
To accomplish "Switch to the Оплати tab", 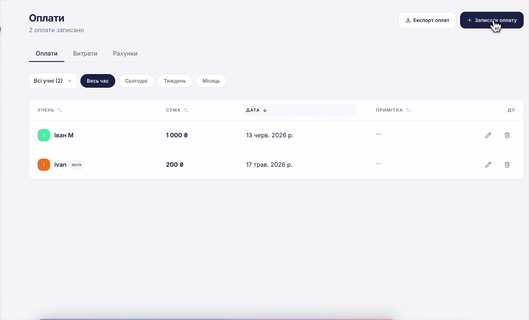I will click(x=47, y=54).
